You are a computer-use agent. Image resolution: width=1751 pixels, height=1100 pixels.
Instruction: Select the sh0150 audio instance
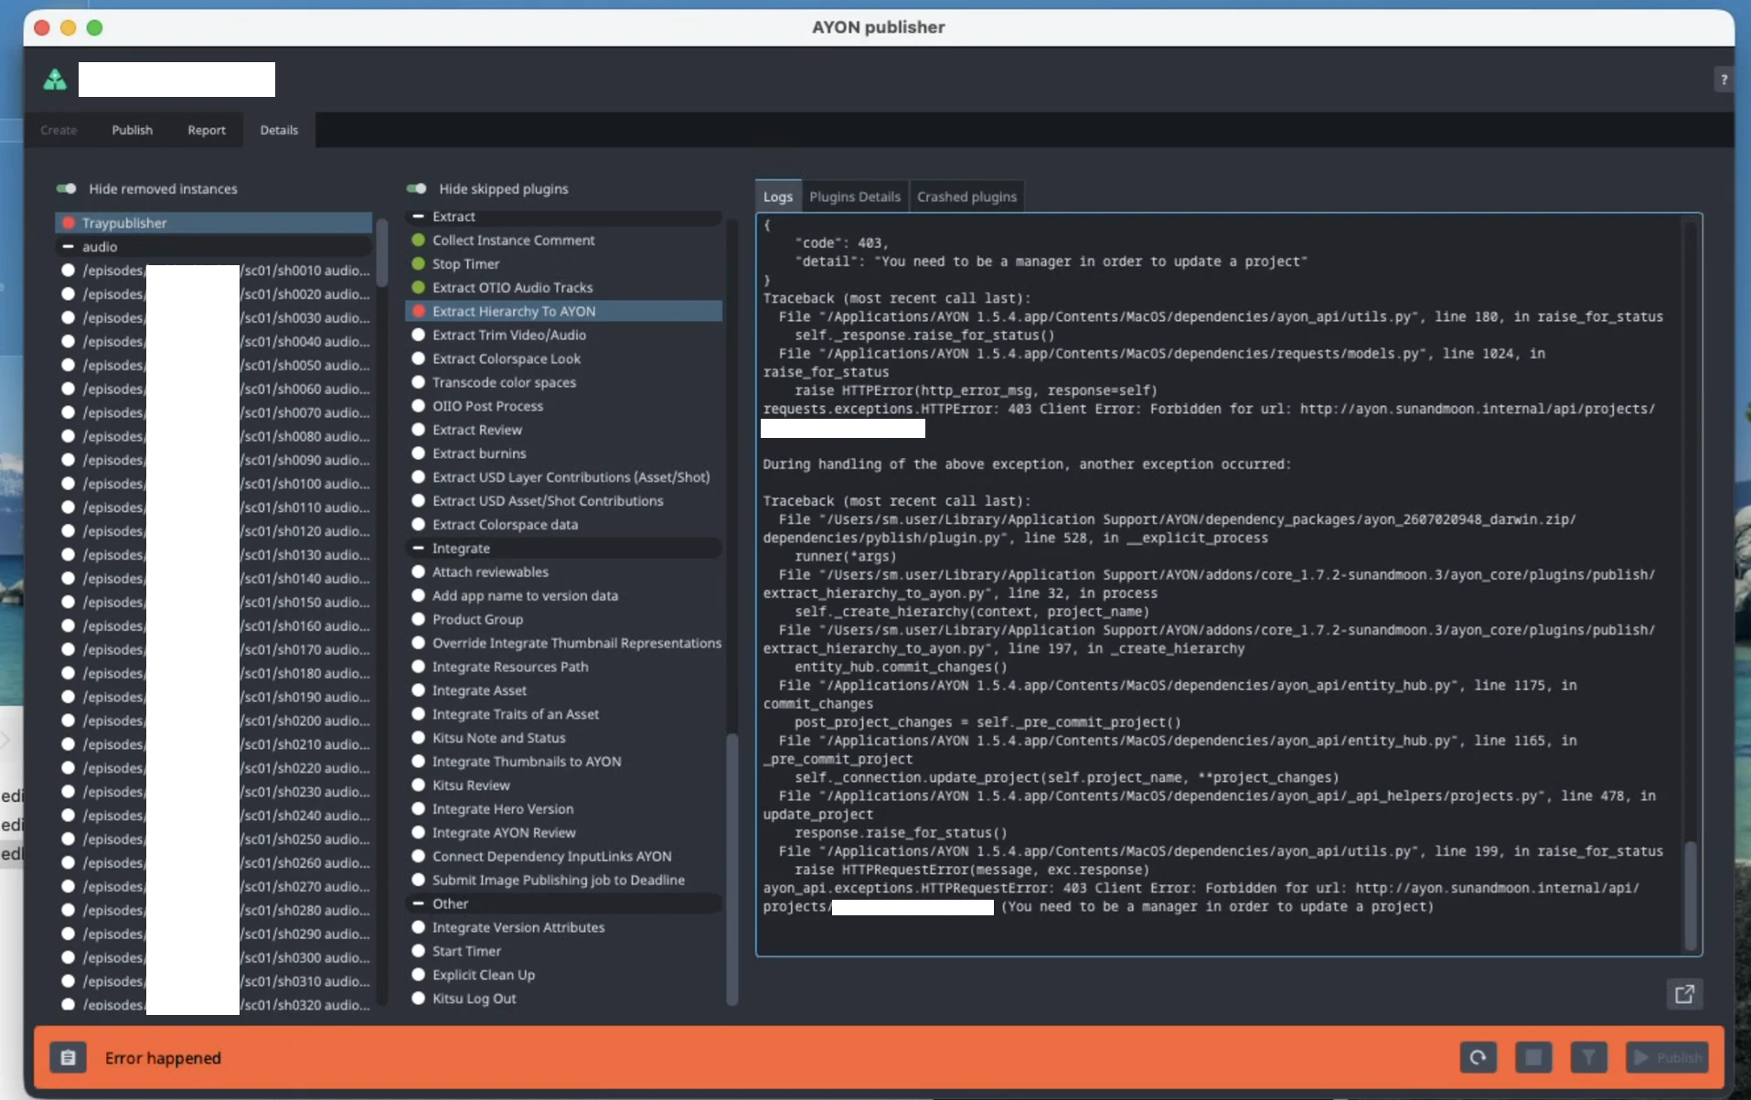[x=214, y=603]
